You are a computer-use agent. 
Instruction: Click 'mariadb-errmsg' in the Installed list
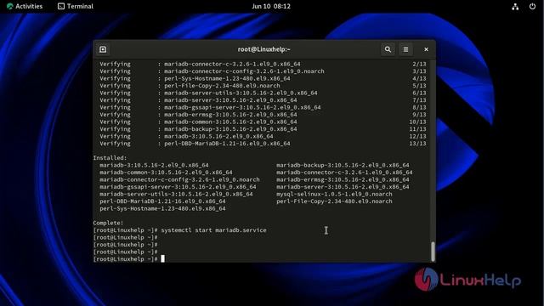coord(343,179)
